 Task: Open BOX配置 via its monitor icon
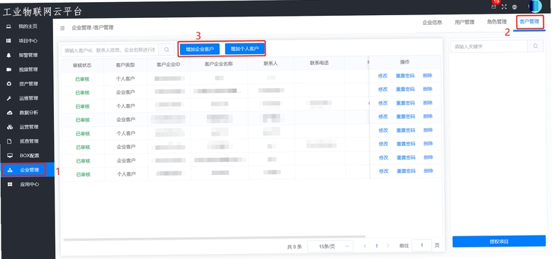(10, 156)
